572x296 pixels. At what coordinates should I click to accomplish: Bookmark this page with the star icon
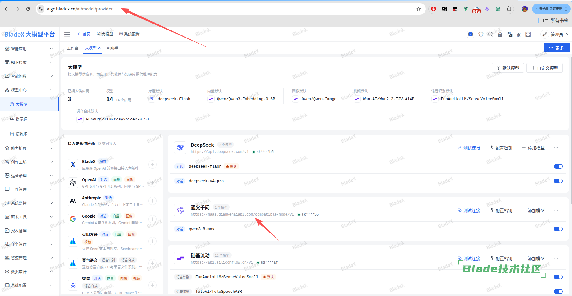click(x=419, y=9)
